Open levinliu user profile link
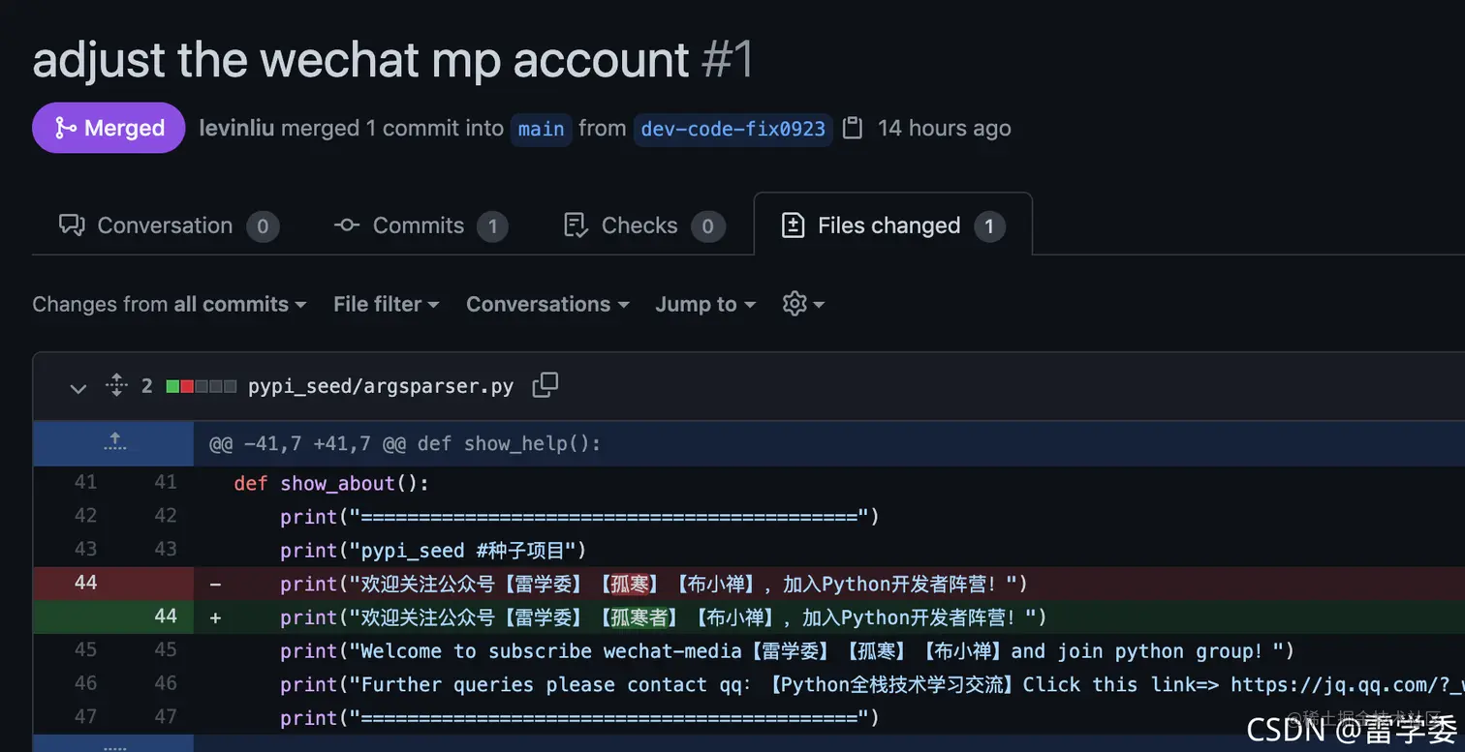 click(x=236, y=128)
